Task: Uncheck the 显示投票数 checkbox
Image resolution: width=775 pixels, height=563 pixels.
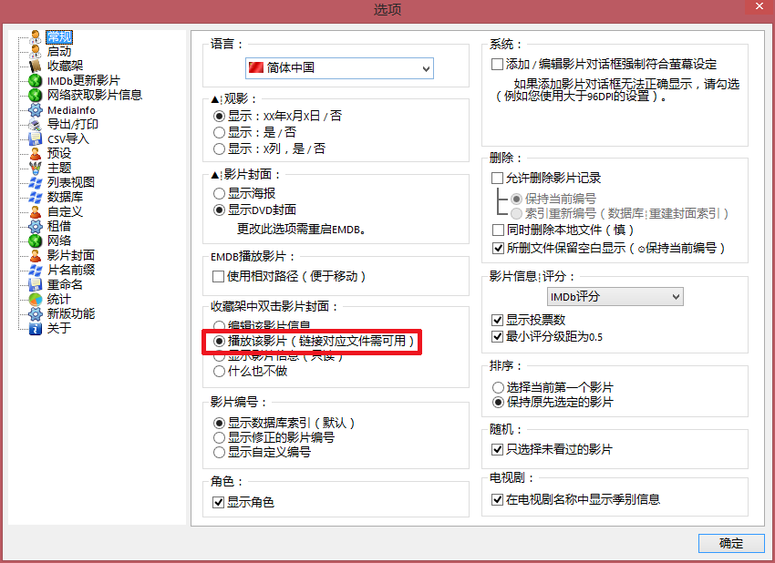Action: 498,320
